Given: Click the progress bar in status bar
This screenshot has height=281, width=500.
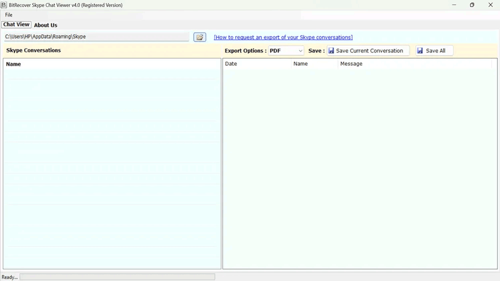Looking at the screenshot, I should (117, 277).
